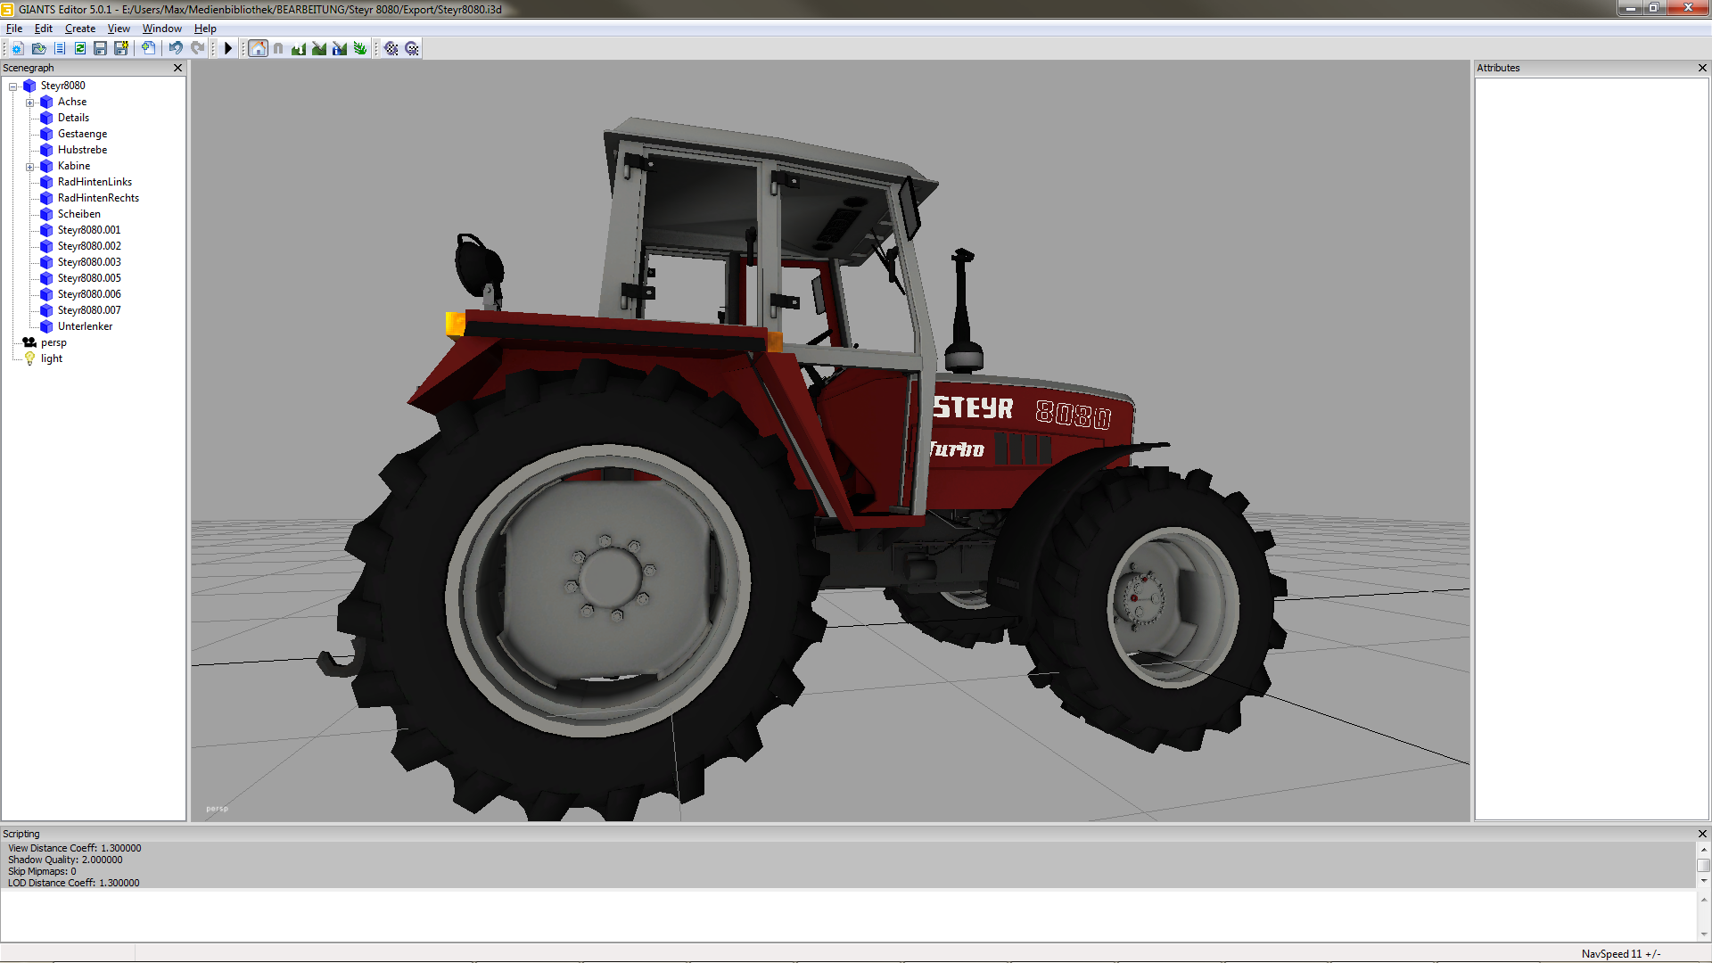This screenshot has width=1712, height=963.
Task: Select the persp camera in the scenegraph
Action: tap(53, 342)
